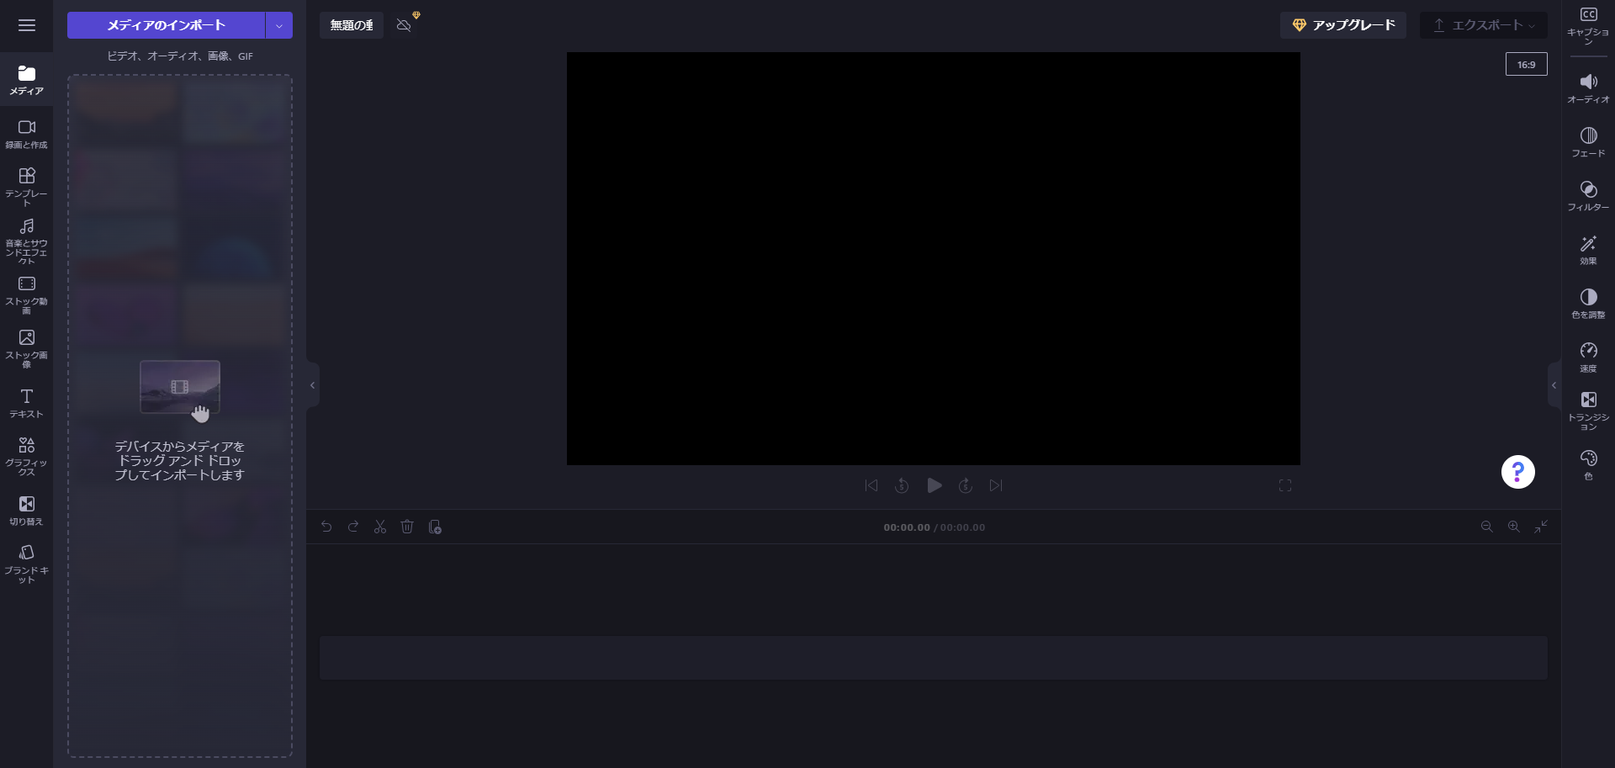Open the stock video (ストック動画) library
Image resolution: width=1615 pixels, height=768 pixels.
(x=26, y=291)
